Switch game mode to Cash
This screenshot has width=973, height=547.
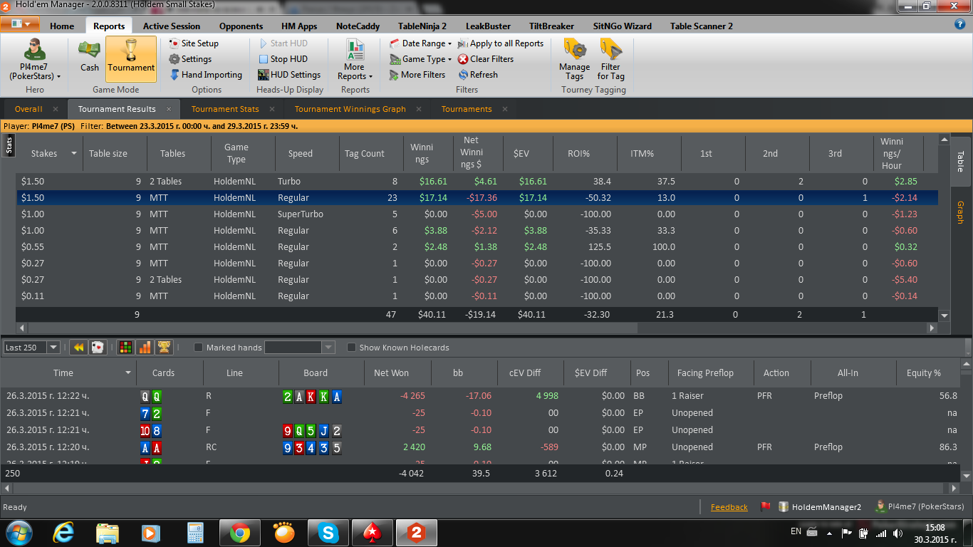tap(90, 56)
